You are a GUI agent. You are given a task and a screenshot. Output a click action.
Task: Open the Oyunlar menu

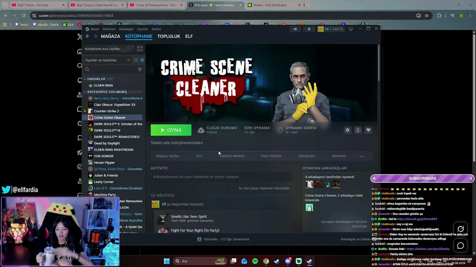pyautogui.click(x=142, y=29)
